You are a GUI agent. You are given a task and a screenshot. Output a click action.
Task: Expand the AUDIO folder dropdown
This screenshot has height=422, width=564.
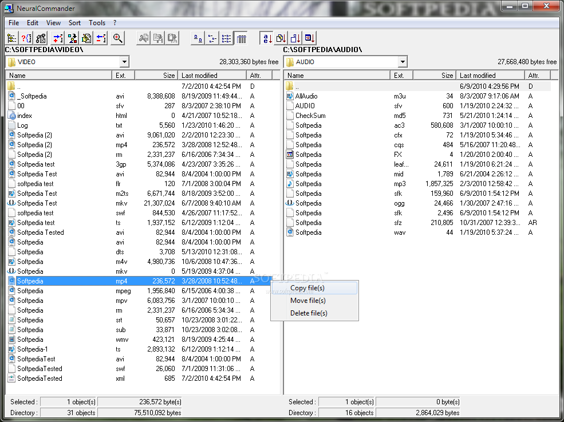point(403,62)
